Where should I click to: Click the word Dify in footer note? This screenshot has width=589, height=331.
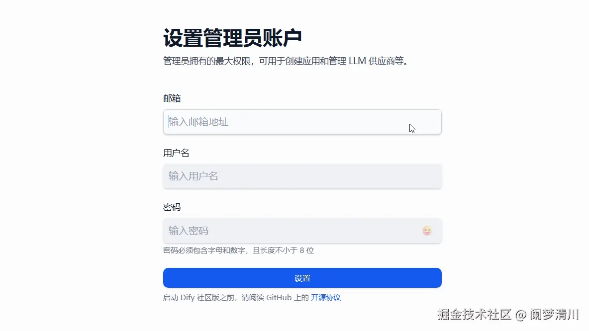click(x=187, y=298)
